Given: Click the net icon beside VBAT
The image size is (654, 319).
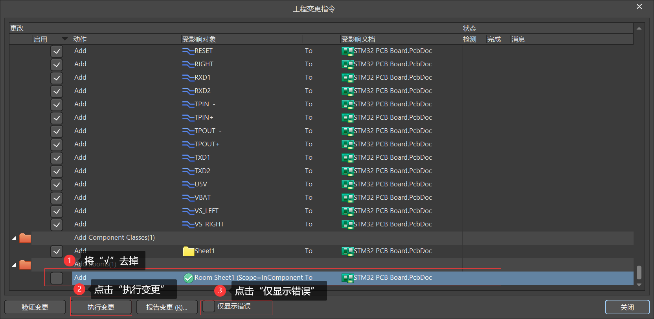Looking at the screenshot, I should [188, 198].
